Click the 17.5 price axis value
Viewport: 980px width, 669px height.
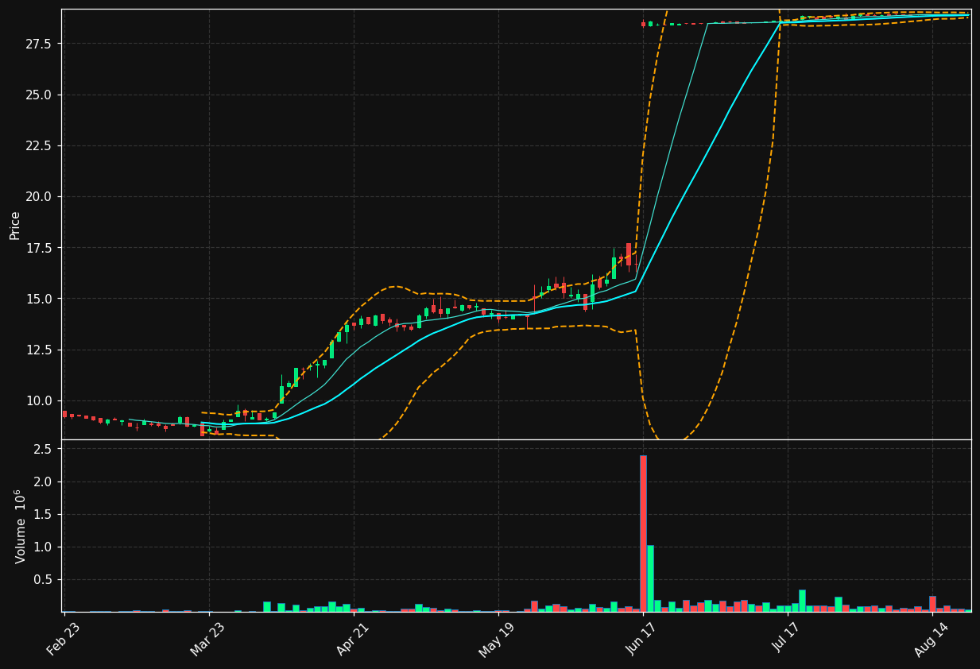point(38,248)
